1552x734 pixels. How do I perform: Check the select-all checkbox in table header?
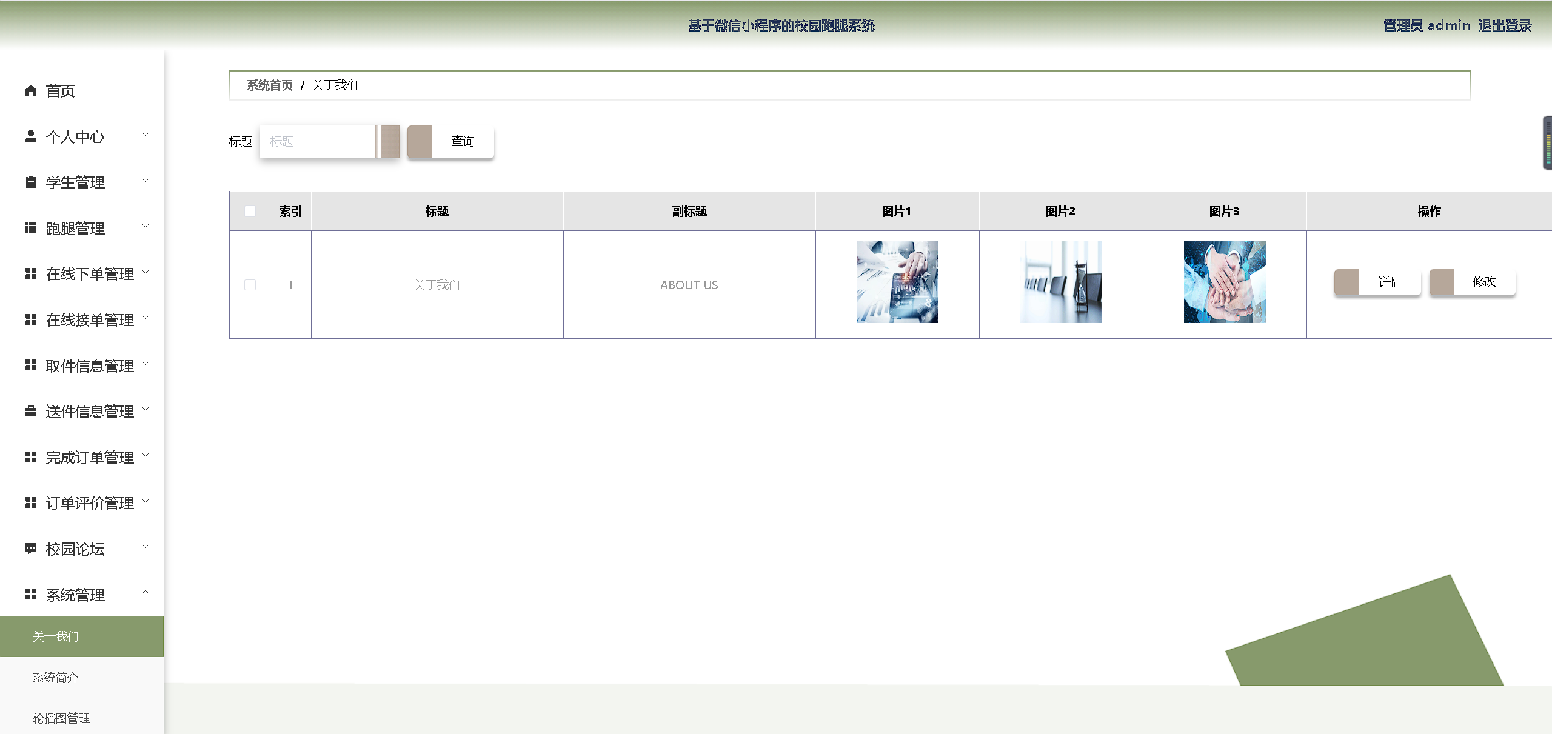(x=250, y=212)
